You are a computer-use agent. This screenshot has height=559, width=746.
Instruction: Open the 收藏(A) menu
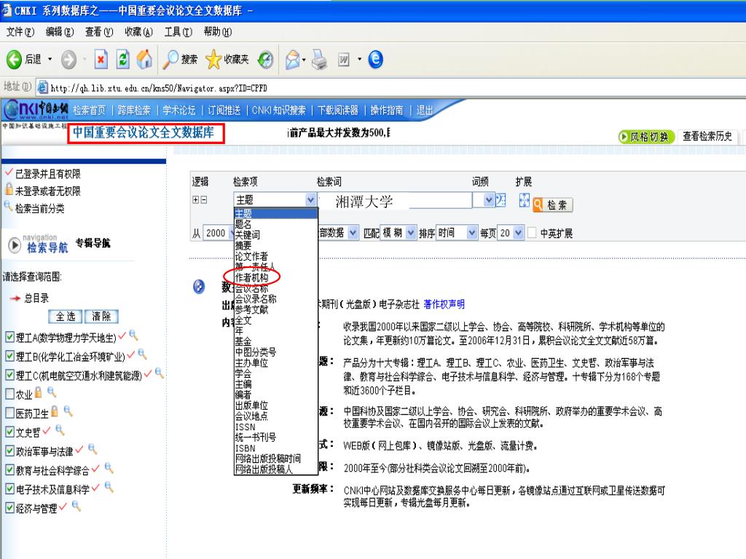click(x=138, y=32)
